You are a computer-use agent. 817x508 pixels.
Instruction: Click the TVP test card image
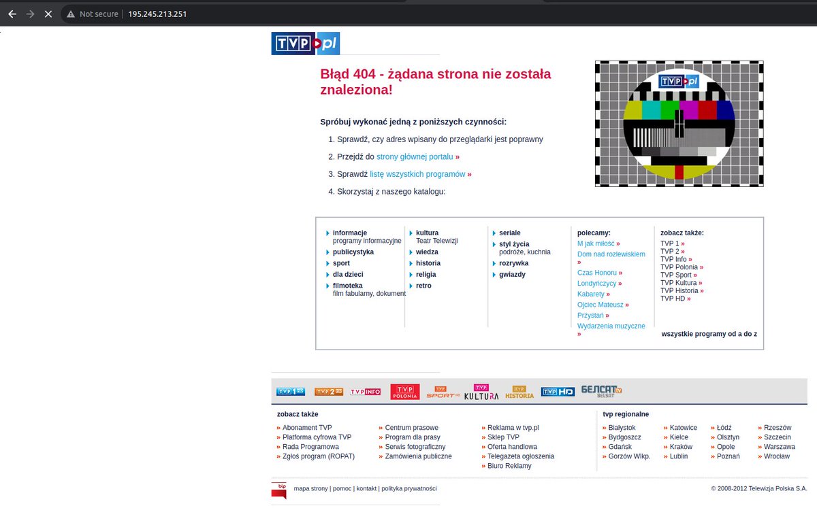pos(679,124)
